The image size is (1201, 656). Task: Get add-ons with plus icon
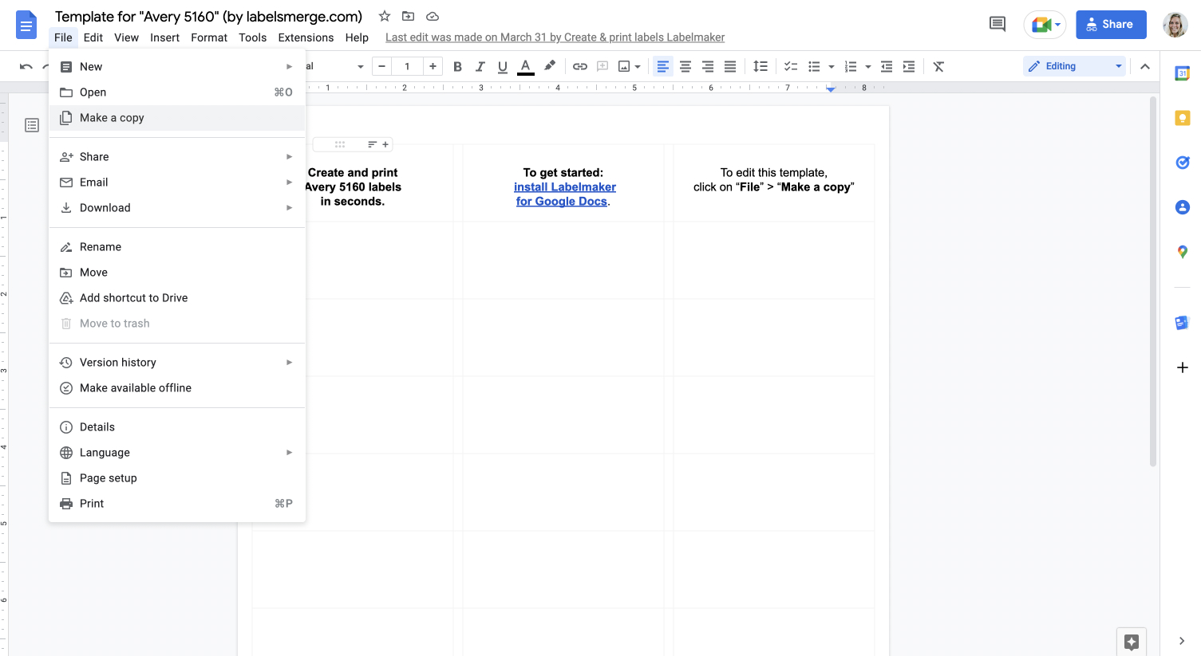point(1182,367)
